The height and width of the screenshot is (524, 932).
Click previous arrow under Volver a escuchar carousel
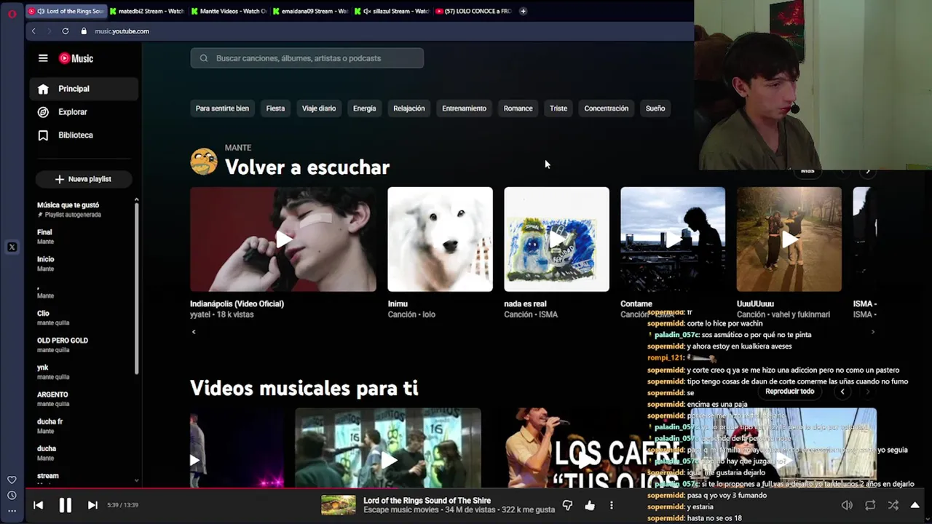coord(194,332)
